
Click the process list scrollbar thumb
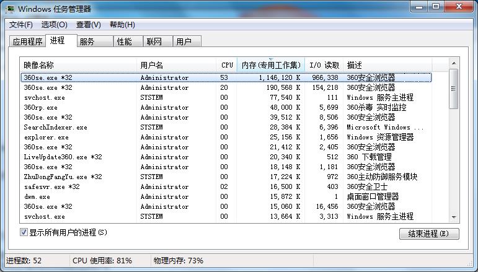pos(454,89)
